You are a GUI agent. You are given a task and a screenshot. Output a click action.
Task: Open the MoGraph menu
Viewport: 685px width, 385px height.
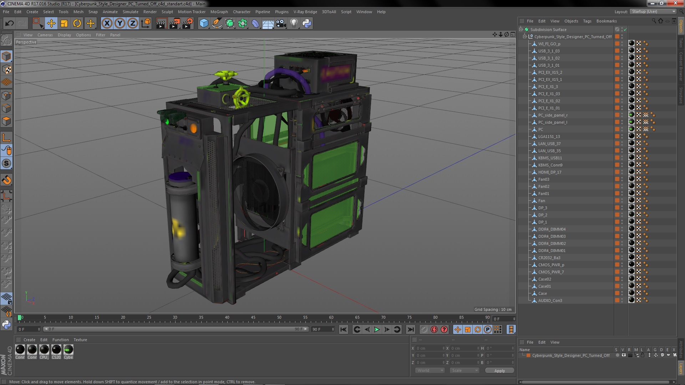(219, 12)
